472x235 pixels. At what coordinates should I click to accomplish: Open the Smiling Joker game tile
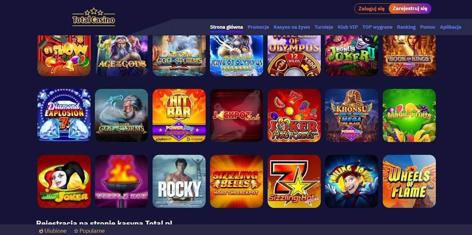[x=351, y=181]
